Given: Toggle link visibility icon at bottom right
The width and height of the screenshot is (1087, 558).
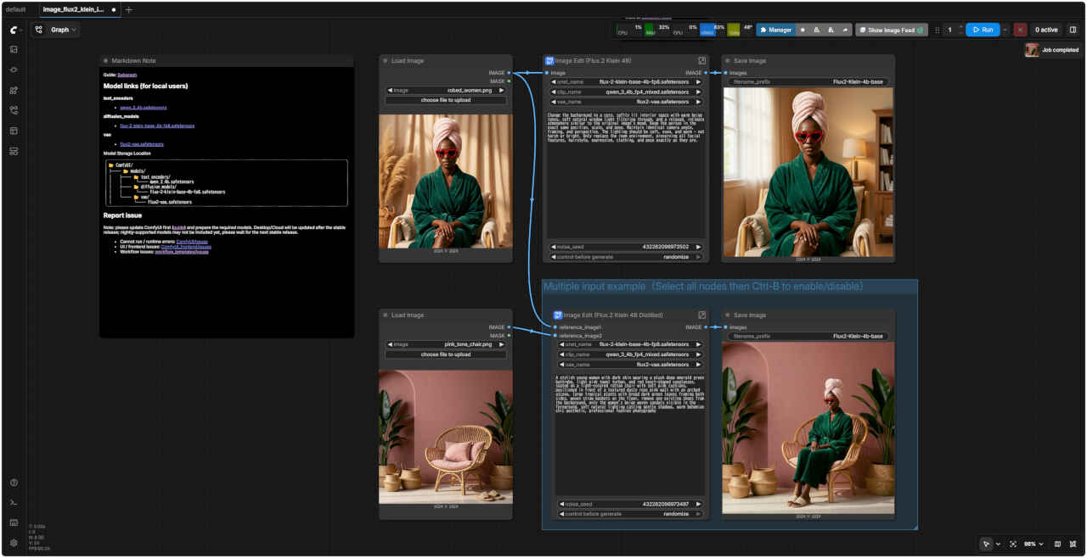Looking at the screenshot, I should [1073, 544].
